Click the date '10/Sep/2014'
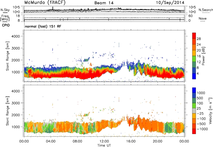This screenshot has height=147, width=213. [x=170, y=2]
